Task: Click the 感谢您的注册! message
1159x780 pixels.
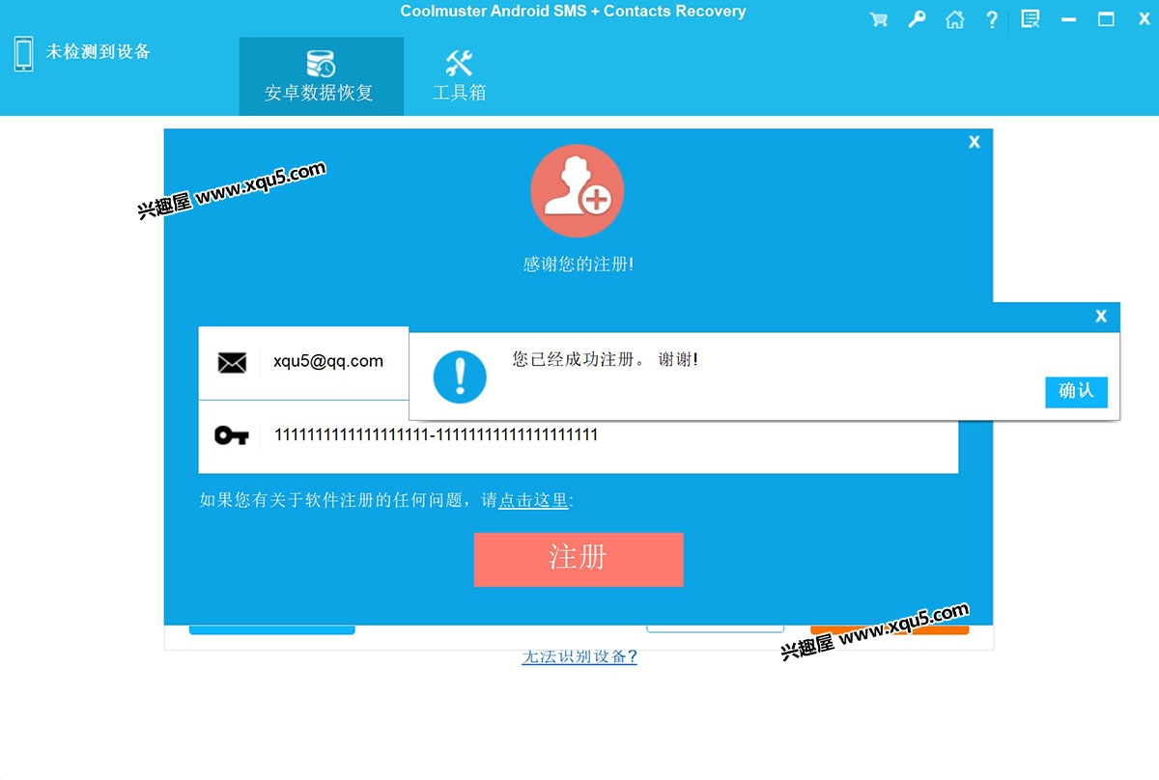Action: click(579, 264)
